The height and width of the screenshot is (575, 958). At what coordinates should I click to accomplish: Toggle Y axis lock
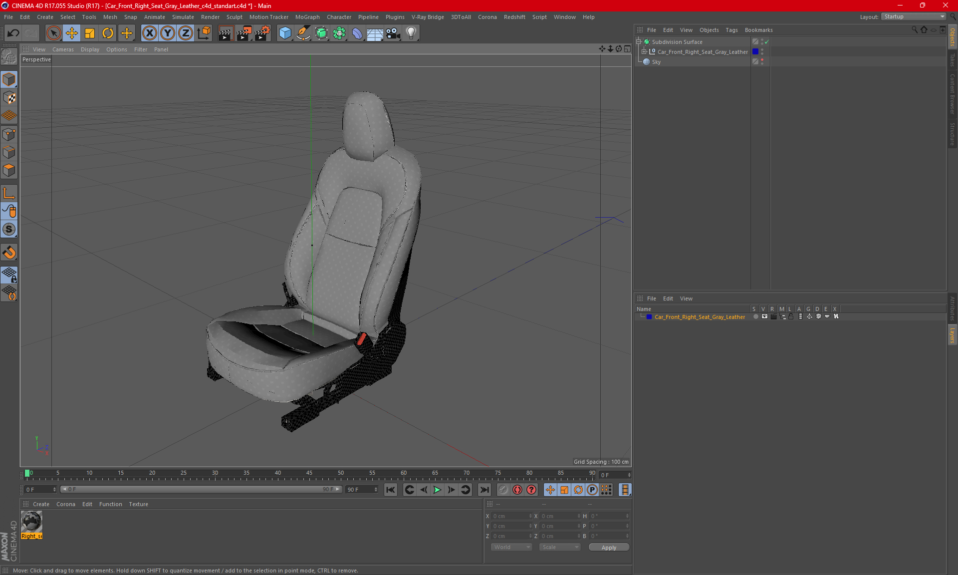[x=168, y=33]
